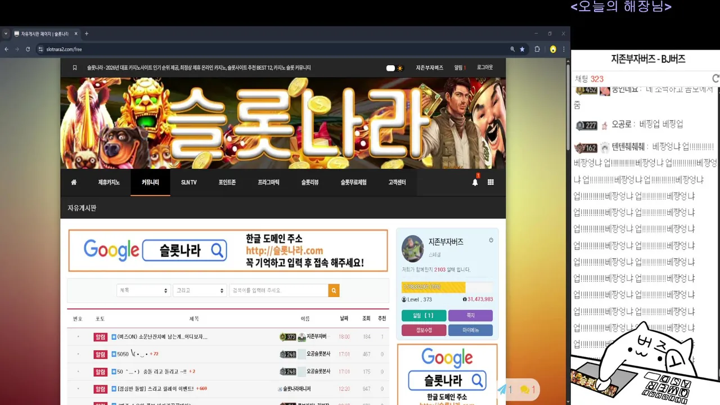Open the 포인트존 menu
Image resolution: width=720 pixels, height=405 pixels.
[x=227, y=182]
